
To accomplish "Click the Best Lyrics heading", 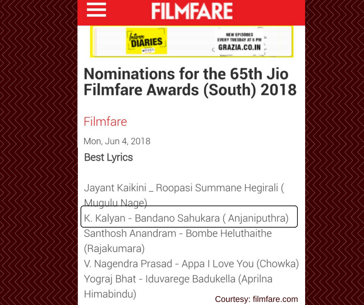I will pos(108,158).
